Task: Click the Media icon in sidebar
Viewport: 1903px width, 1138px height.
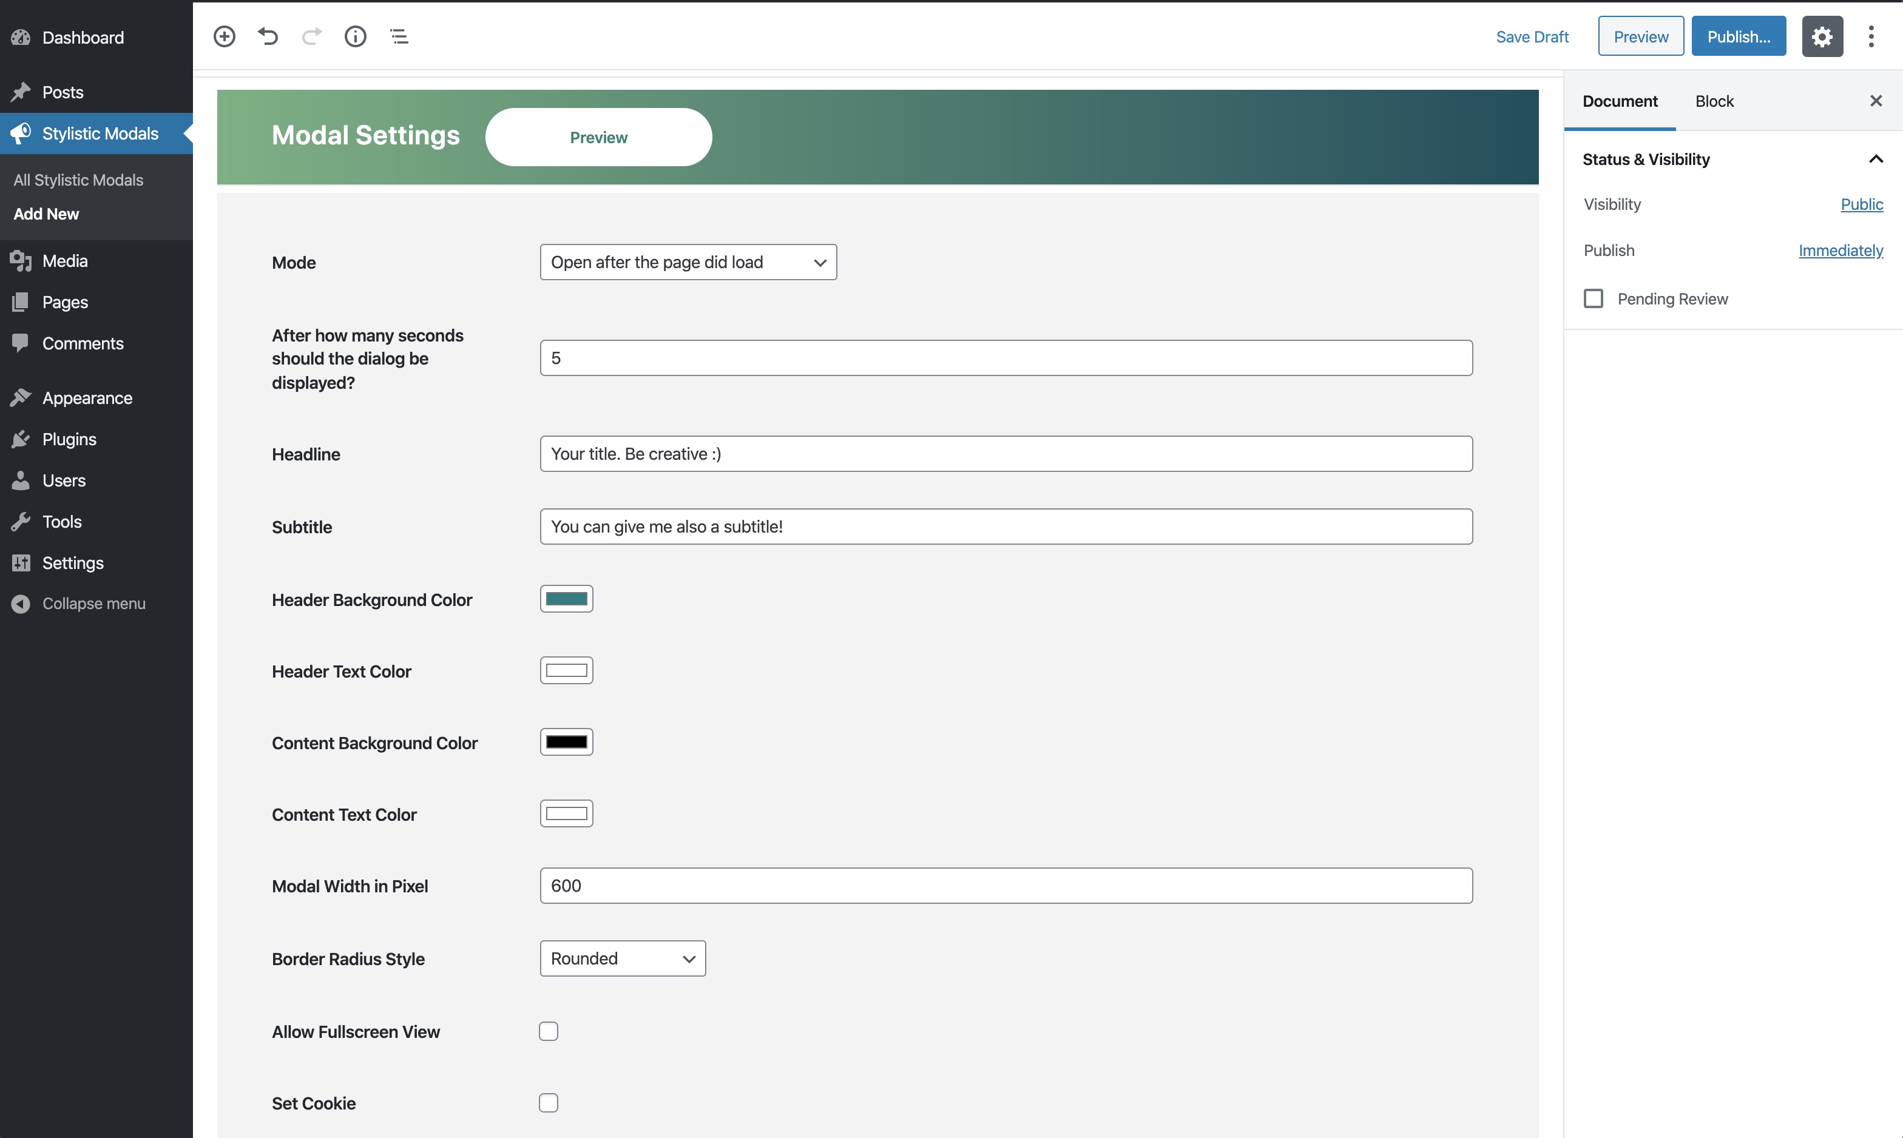Action: 21,261
